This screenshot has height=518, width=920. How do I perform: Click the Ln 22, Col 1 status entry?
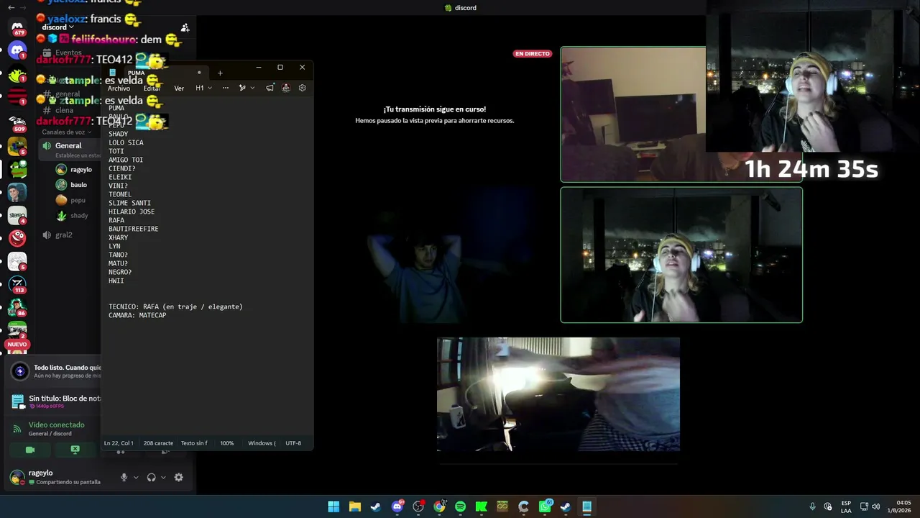tap(119, 443)
